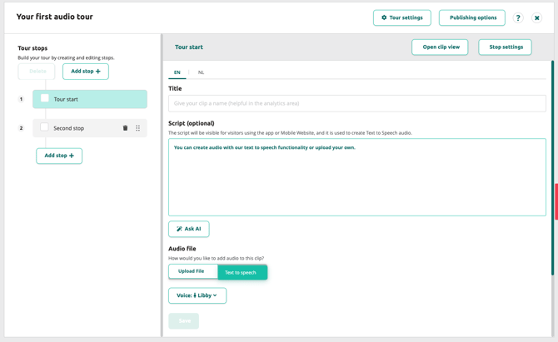The width and height of the screenshot is (558, 342).
Task: Click the drag handle on Second stop
Action: click(138, 128)
